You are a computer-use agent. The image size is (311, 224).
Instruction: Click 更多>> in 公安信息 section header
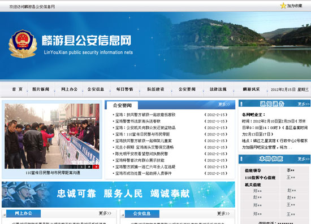click(223, 213)
